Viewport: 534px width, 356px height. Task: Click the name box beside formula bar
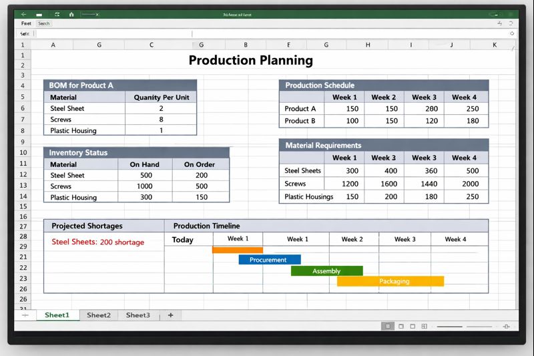point(25,33)
